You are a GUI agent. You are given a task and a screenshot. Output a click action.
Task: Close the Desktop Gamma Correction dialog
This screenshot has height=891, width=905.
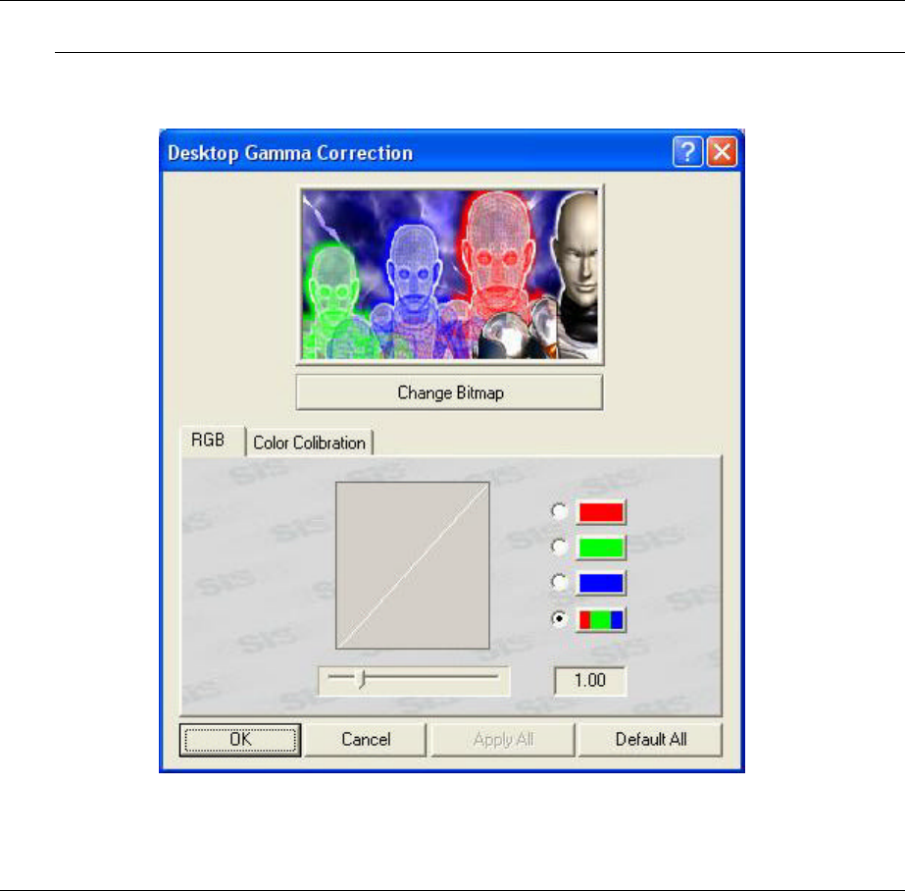722,152
